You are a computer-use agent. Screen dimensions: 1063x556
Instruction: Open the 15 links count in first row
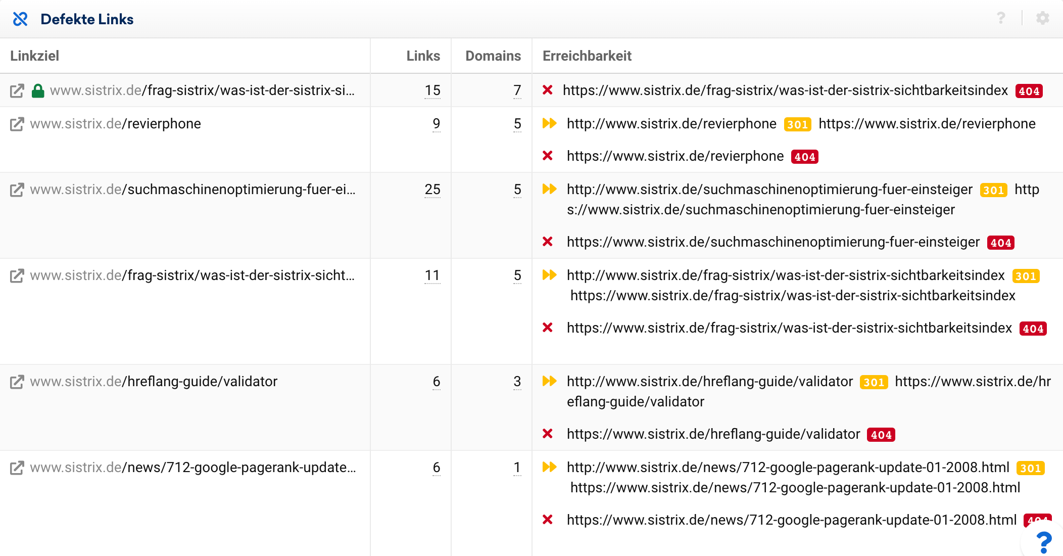tap(432, 90)
